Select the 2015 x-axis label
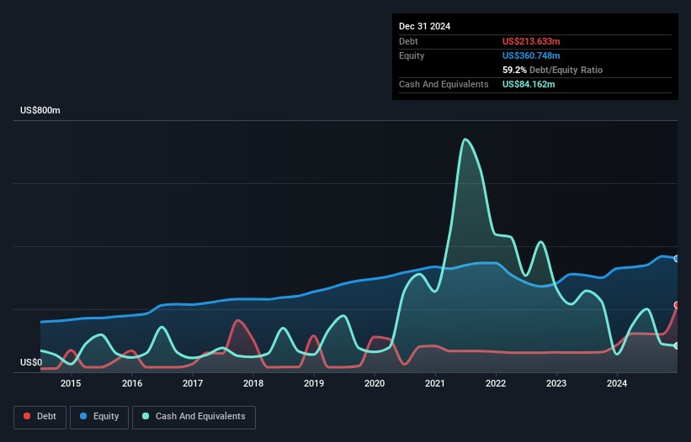691x442 pixels. click(71, 384)
